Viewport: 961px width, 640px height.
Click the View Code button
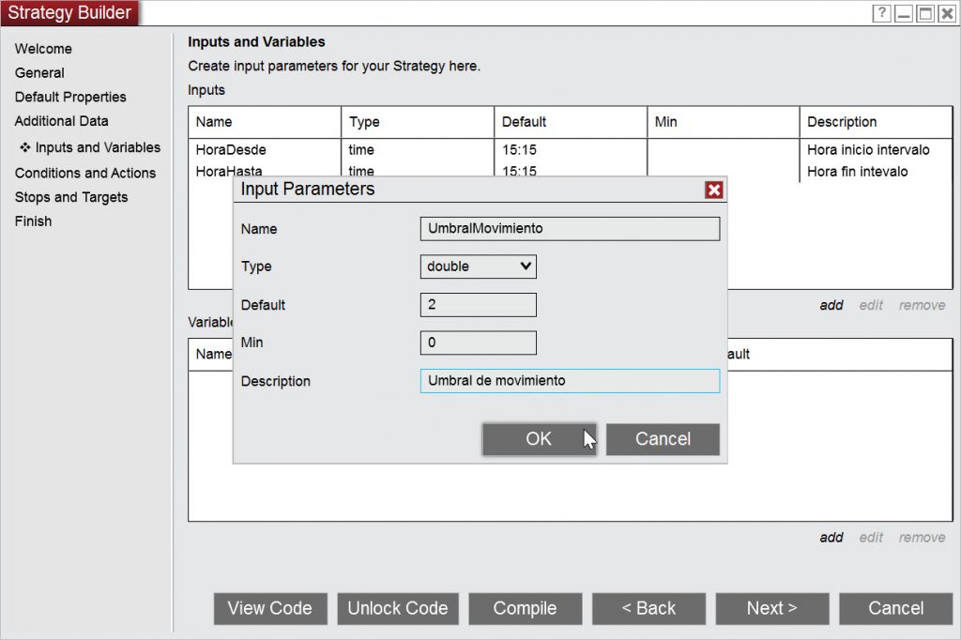(x=270, y=609)
